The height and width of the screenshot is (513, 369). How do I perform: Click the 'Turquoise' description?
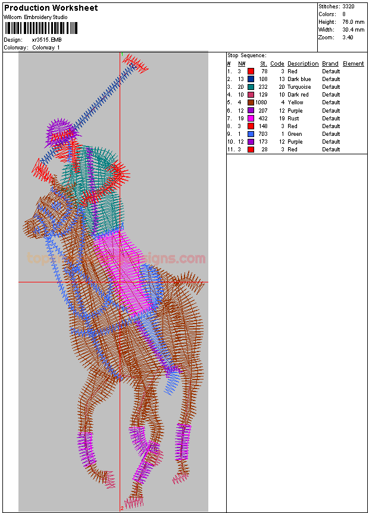click(299, 87)
